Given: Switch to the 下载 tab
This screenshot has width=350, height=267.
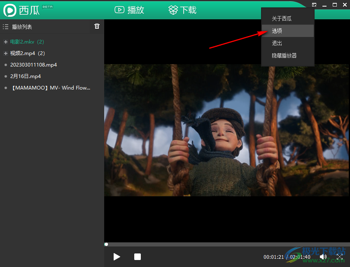Looking at the screenshot, I should [182, 10].
